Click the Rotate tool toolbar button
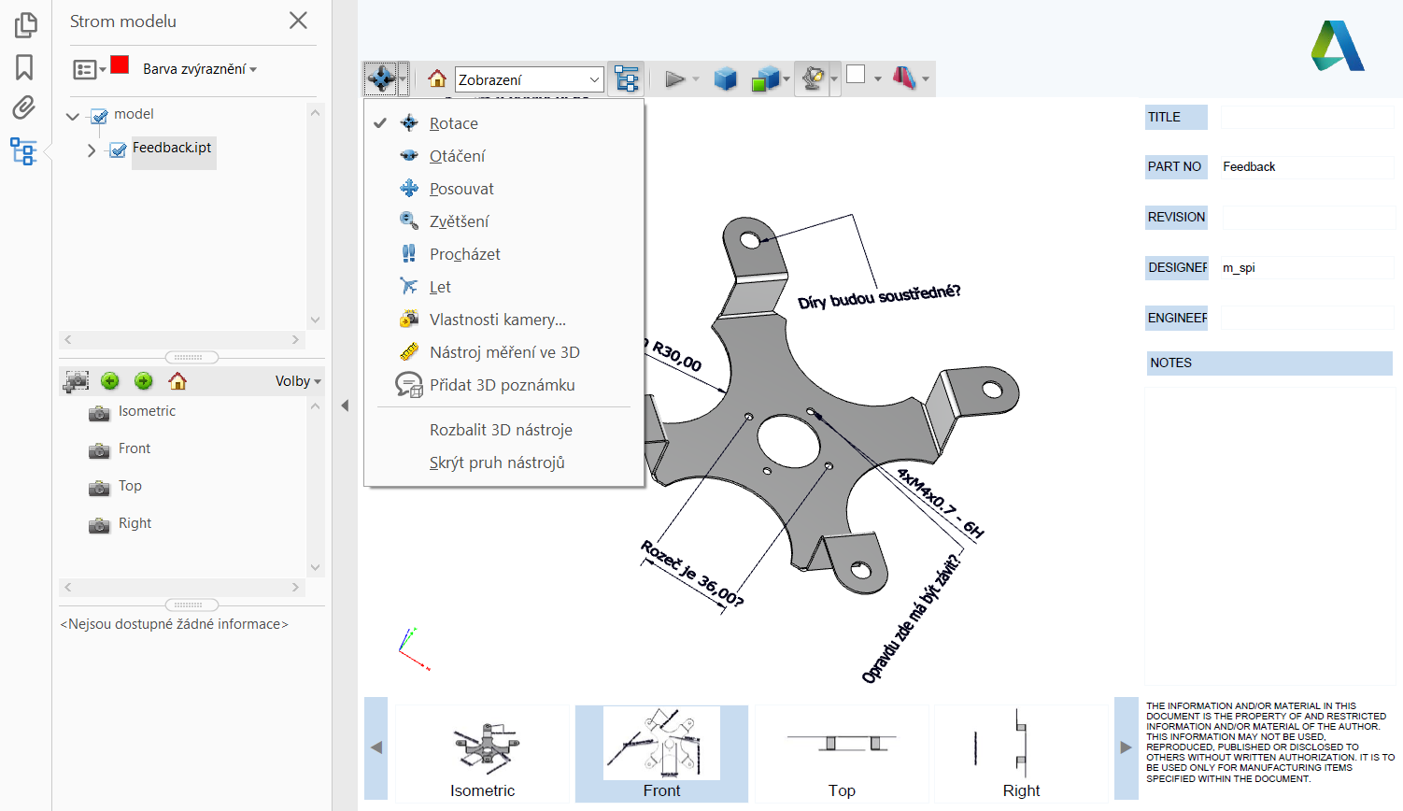Viewport: 1403px width, 811px height. (x=380, y=78)
